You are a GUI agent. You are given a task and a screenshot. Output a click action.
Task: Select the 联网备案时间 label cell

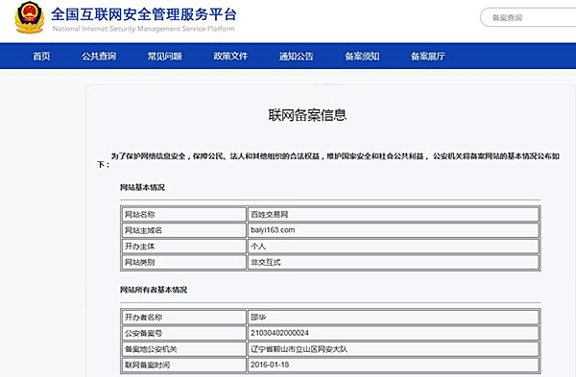[183, 365]
